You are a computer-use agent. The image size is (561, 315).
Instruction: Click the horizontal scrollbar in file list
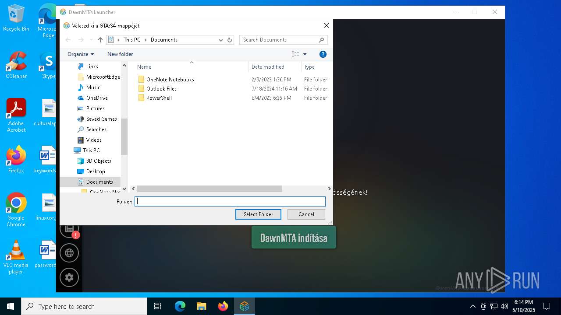(209, 189)
